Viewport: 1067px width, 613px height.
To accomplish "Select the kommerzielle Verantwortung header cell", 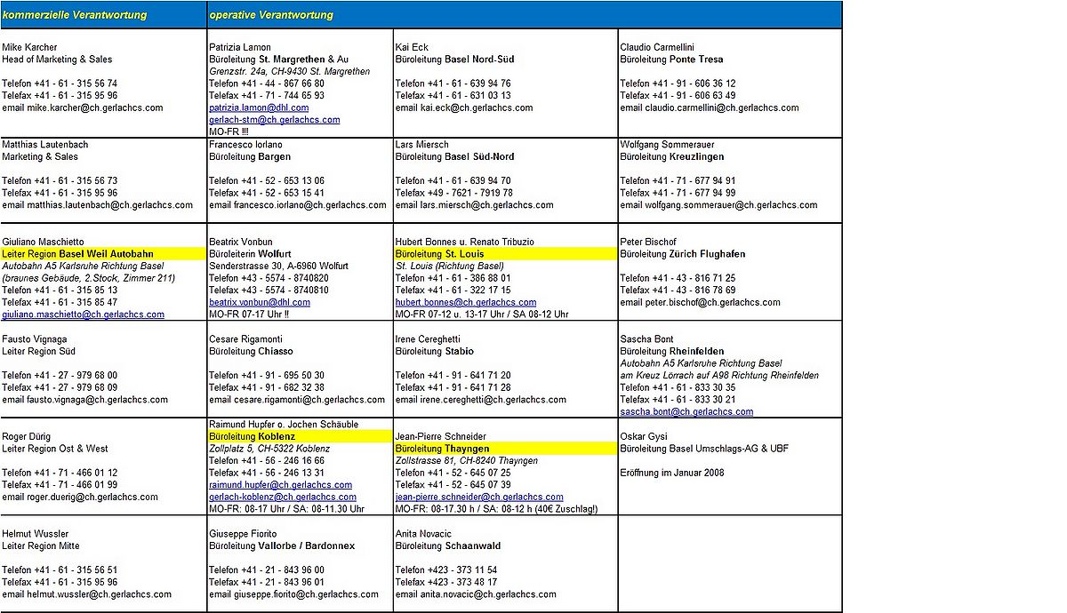I will [104, 15].
